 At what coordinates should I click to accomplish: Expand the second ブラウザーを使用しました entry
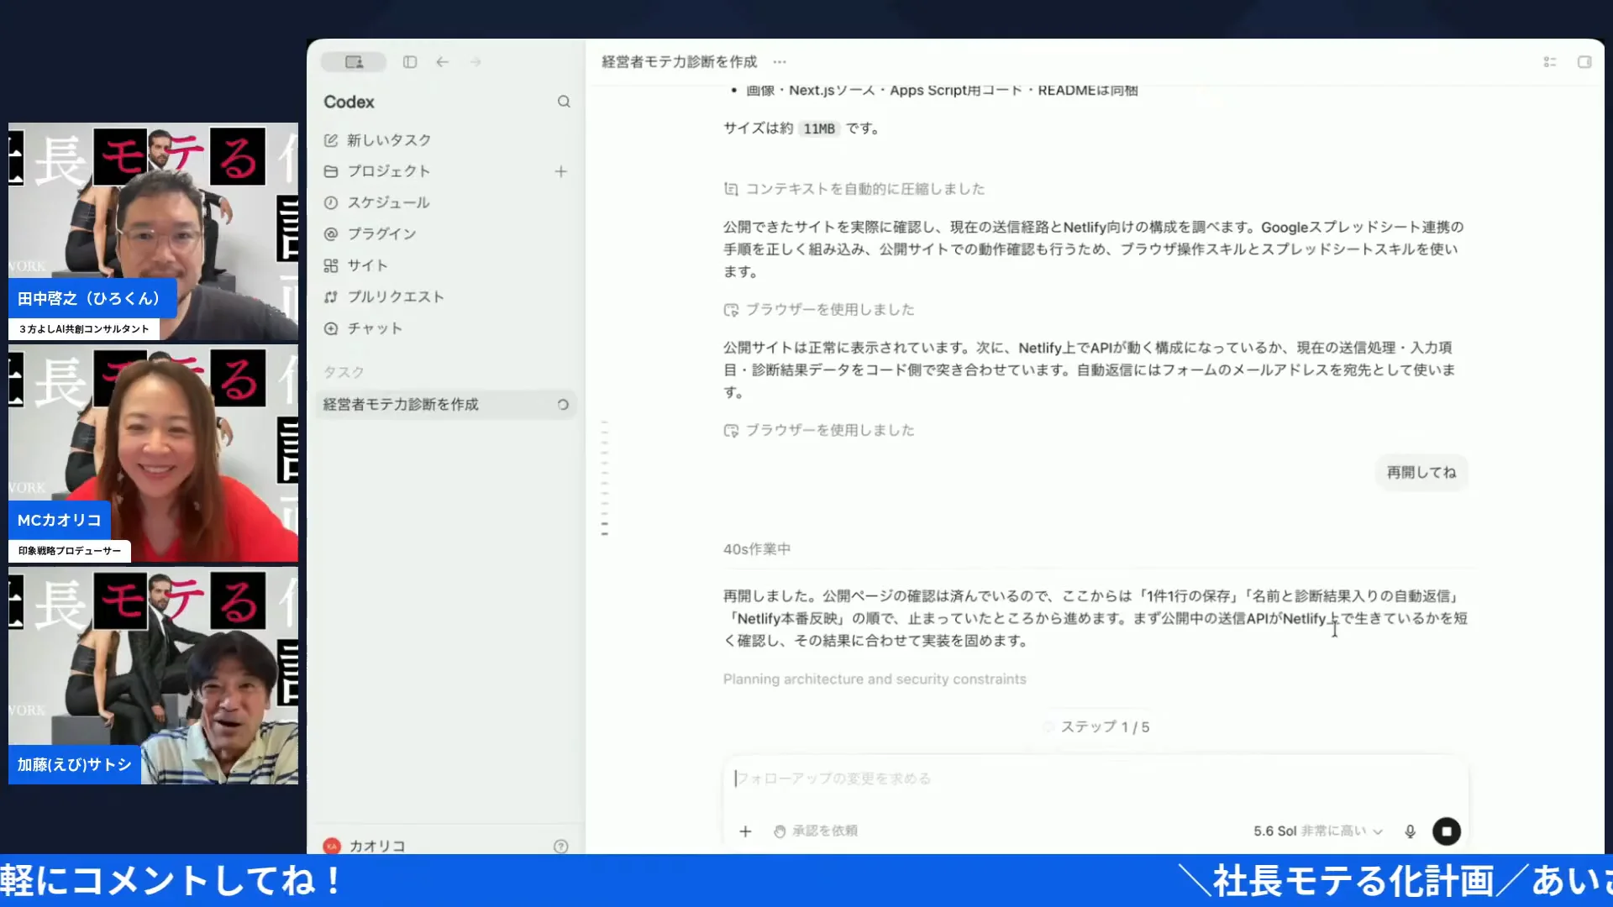click(x=819, y=431)
